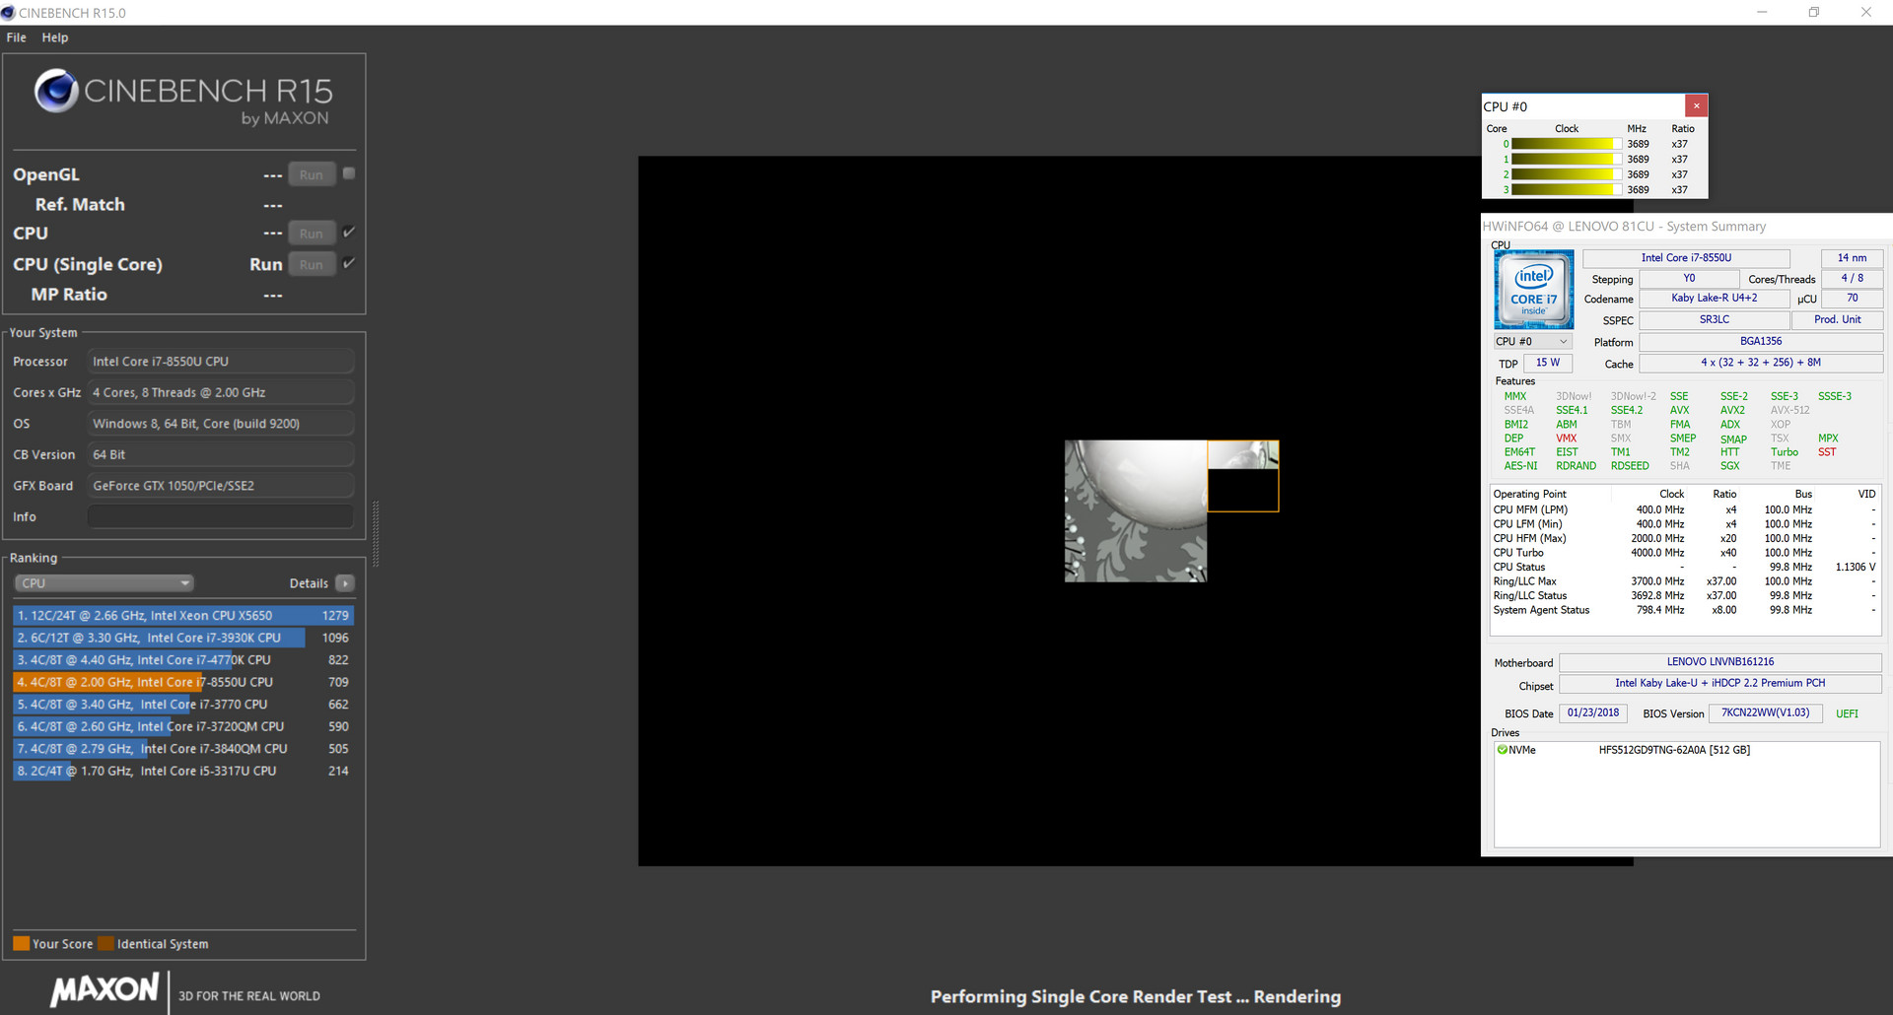Select ranking row Intel Core i7-4770K
This screenshot has width=1893, height=1015.
[x=183, y=660]
